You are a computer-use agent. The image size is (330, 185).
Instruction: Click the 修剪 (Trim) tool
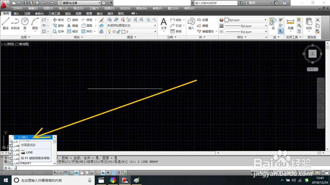coord(87,20)
